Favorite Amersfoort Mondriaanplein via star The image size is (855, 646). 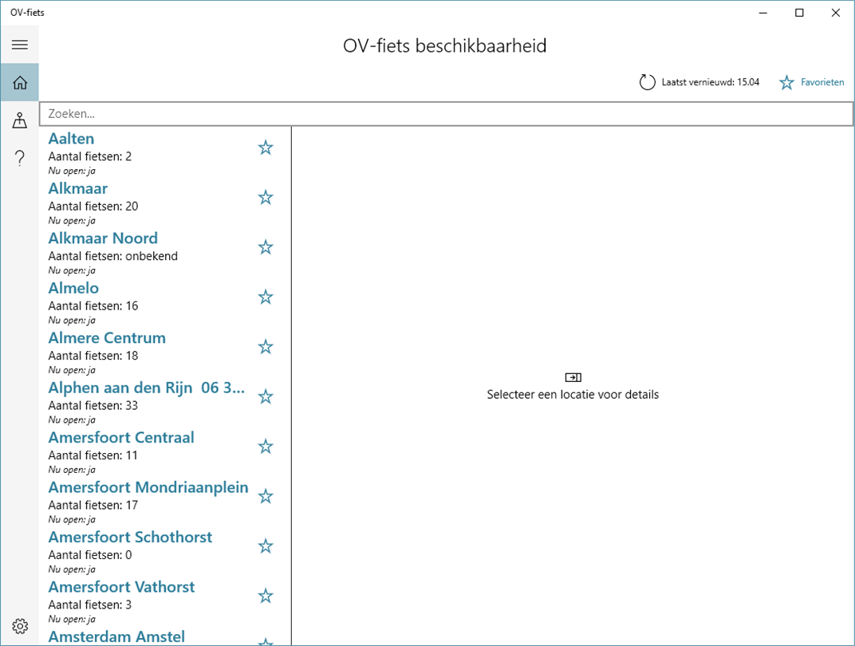click(x=266, y=496)
